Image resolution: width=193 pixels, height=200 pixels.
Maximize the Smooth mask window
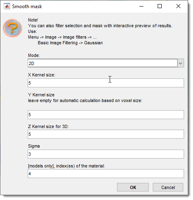160,6
